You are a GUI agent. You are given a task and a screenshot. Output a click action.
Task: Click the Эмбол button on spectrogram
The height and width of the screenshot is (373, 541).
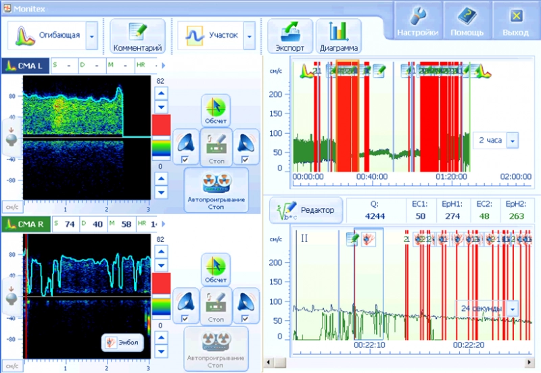(122, 343)
